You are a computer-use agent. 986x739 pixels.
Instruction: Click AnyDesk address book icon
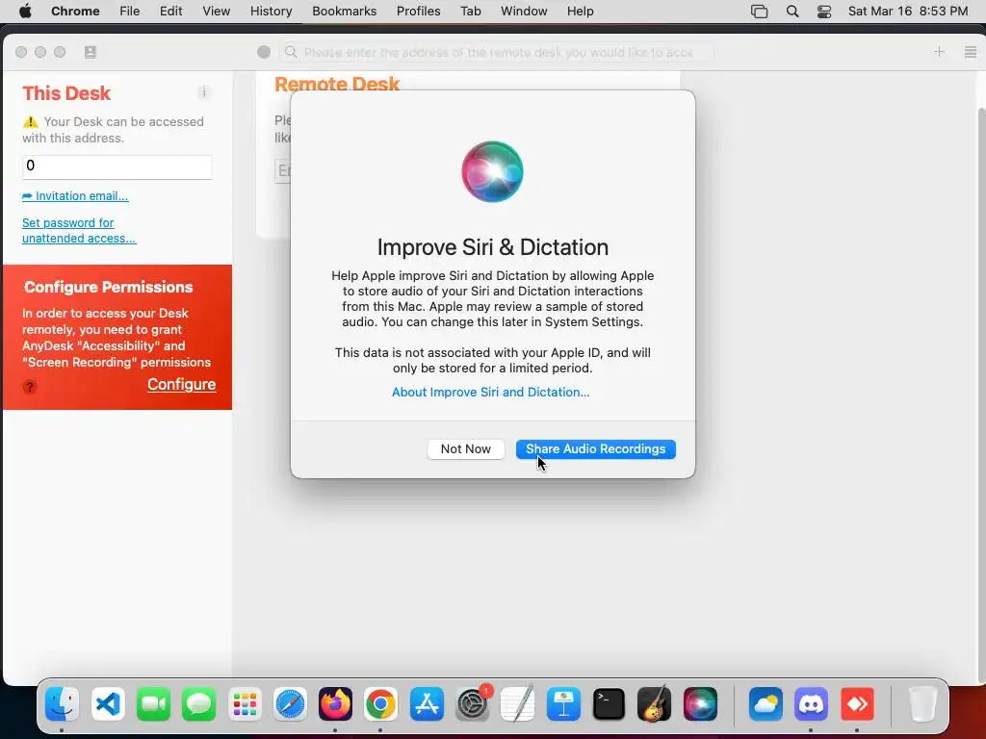pos(90,52)
